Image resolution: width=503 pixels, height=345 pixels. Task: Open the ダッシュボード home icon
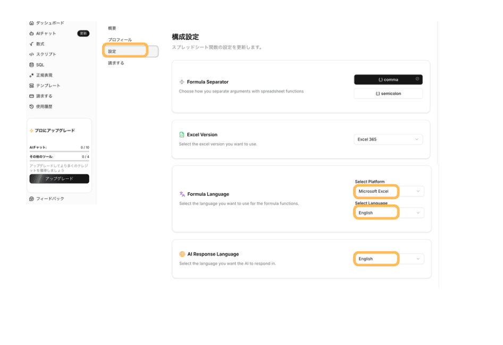pos(31,23)
